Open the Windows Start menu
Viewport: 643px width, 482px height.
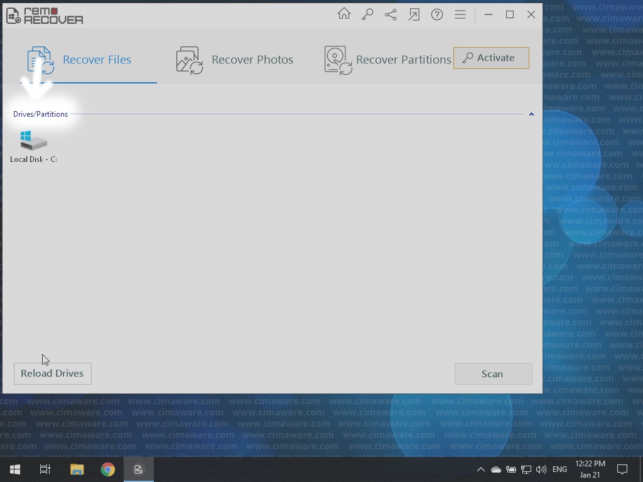click(x=15, y=469)
